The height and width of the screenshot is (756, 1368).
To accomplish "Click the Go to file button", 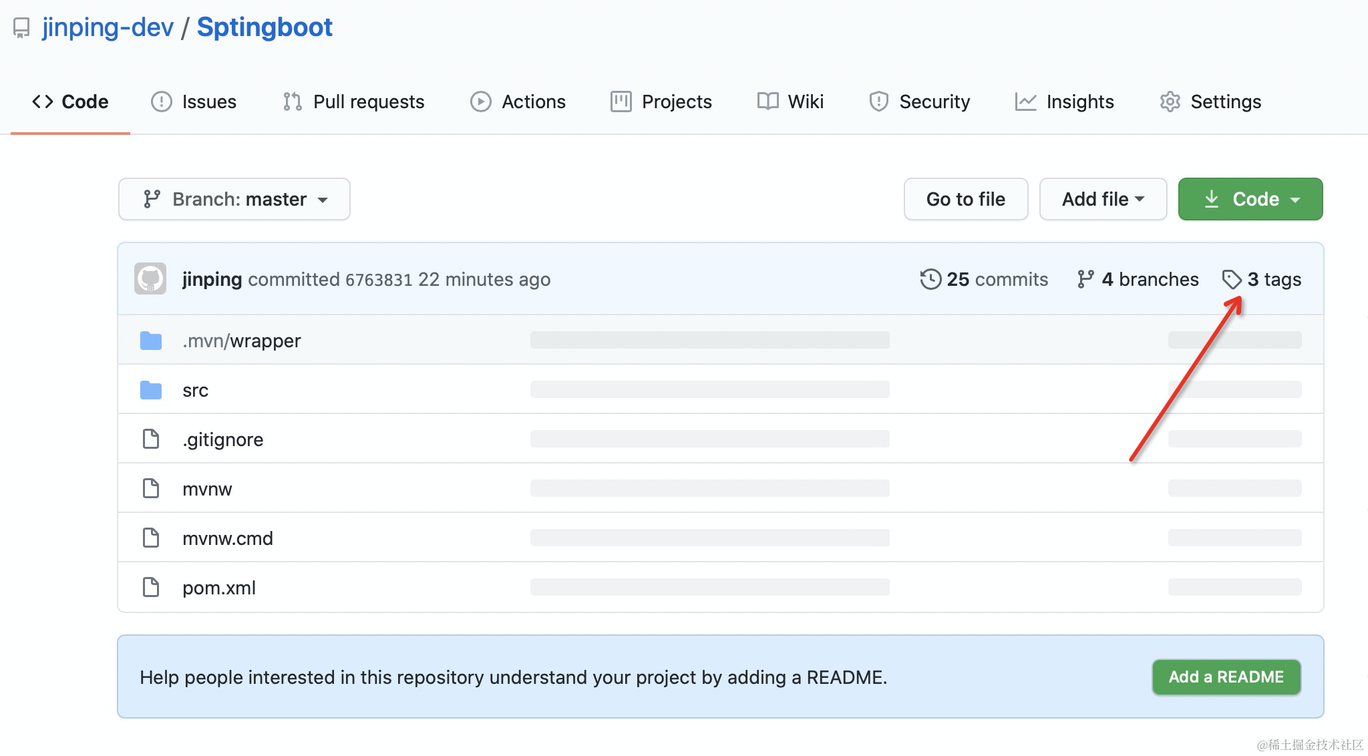I will [965, 199].
